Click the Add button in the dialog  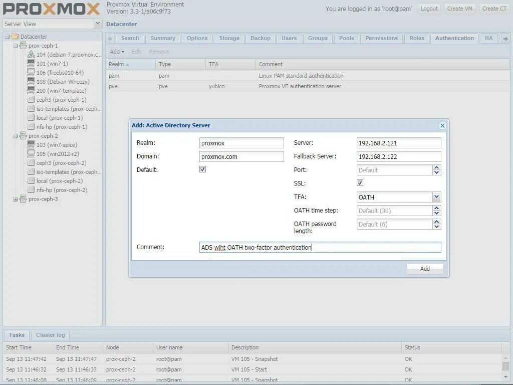point(425,269)
